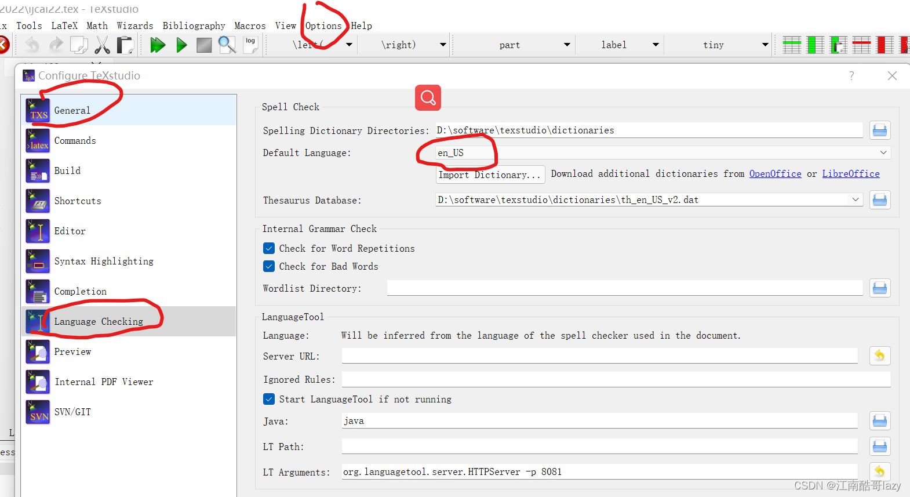
Task: Click the gray Stop compile square
Action: (204, 45)
